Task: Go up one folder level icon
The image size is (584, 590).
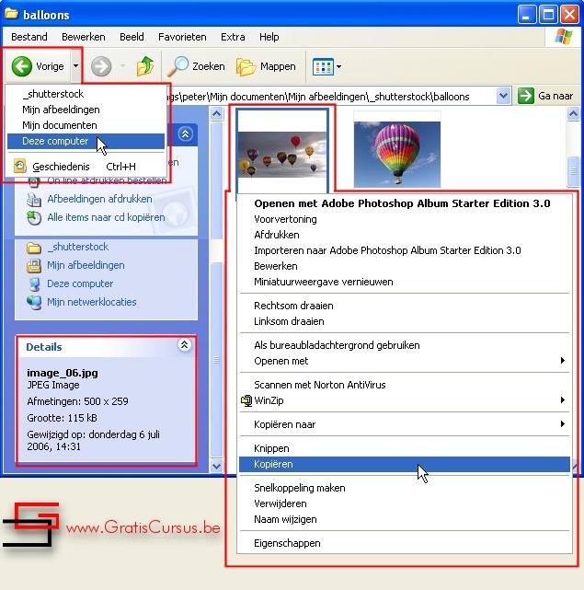Action: point(145,66)
